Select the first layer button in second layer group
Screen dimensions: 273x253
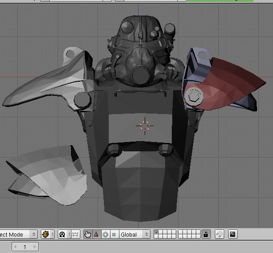pos(181,232)
